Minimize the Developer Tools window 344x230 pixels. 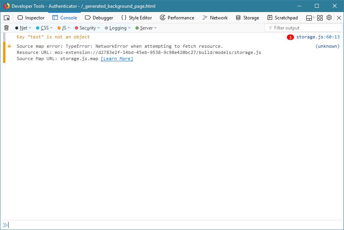pos(299,6)
